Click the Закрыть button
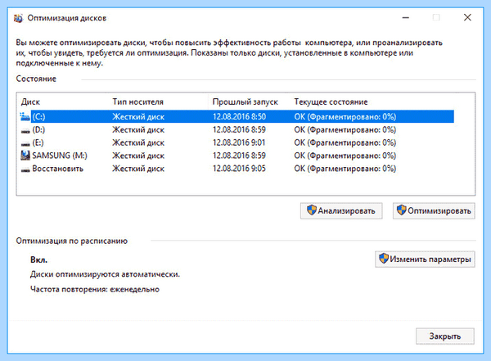491x361 pixels. [x=445, y=336]
